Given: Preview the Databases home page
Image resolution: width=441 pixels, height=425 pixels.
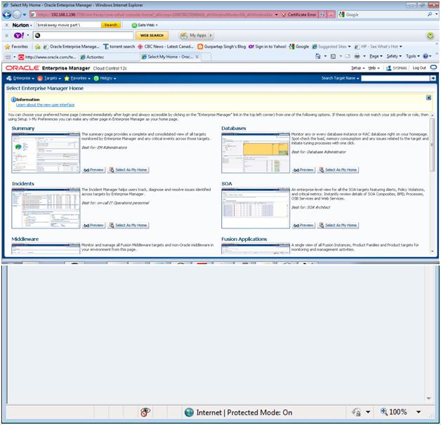Looking at the screenshot, I should point(303,170).
